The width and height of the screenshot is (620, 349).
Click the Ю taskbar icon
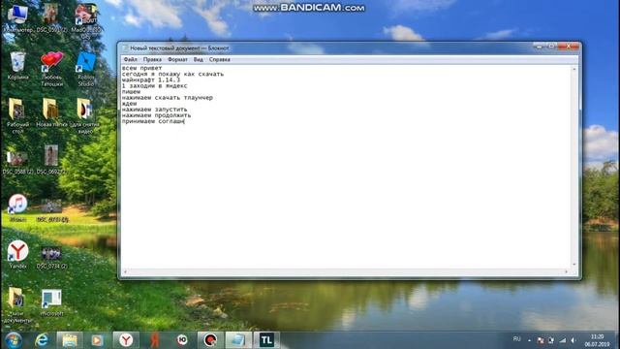click(182, 340)
